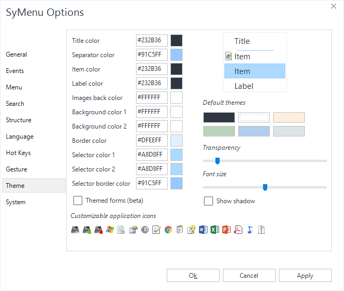Click the plain SyMenu drive icon
The image size is (344, 291).
[75, 230]
